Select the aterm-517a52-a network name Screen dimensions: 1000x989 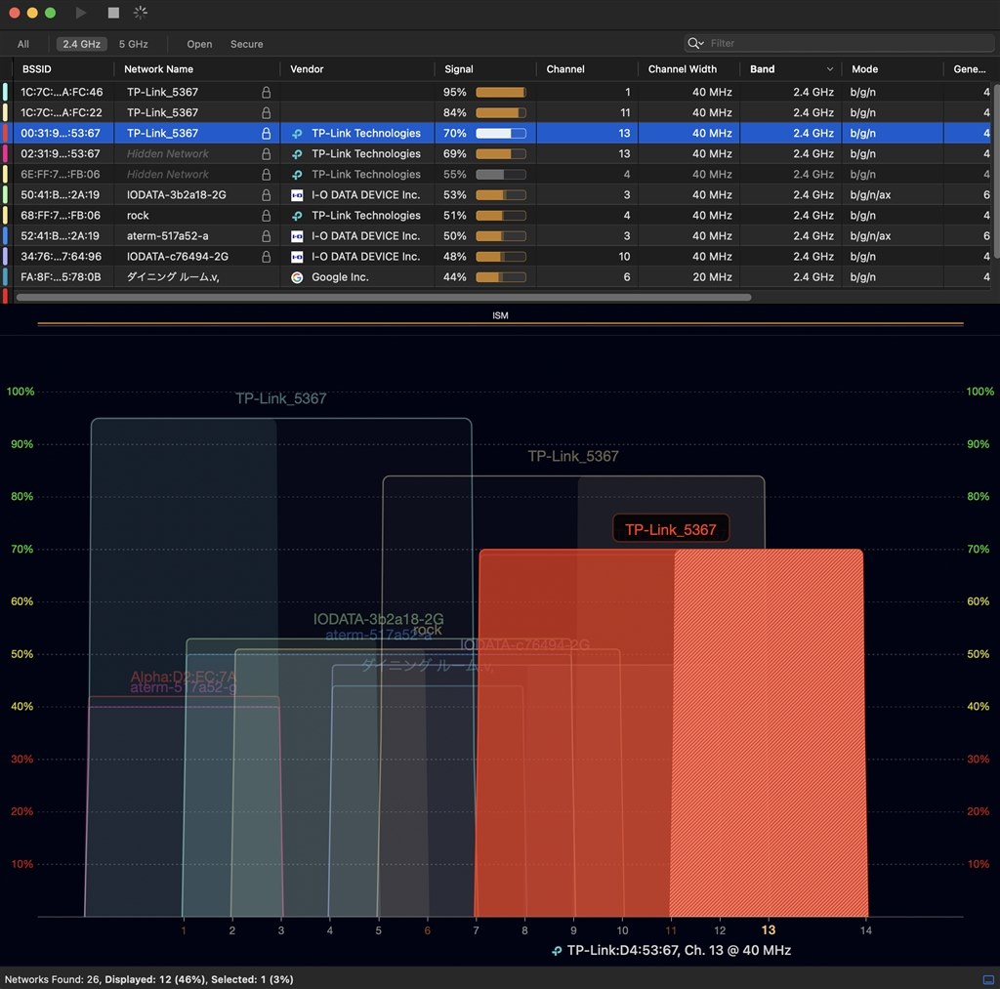(168, 236)
